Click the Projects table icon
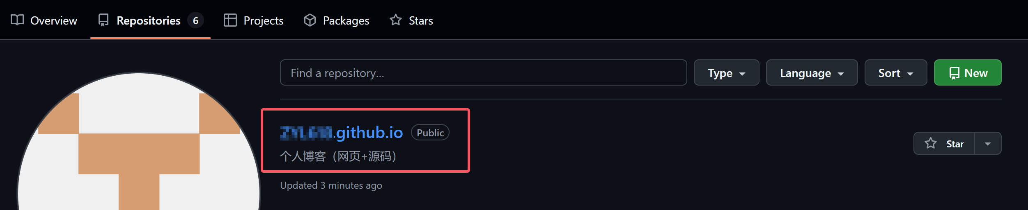This screenshot has height=210, width=1028. pos(230,20)
